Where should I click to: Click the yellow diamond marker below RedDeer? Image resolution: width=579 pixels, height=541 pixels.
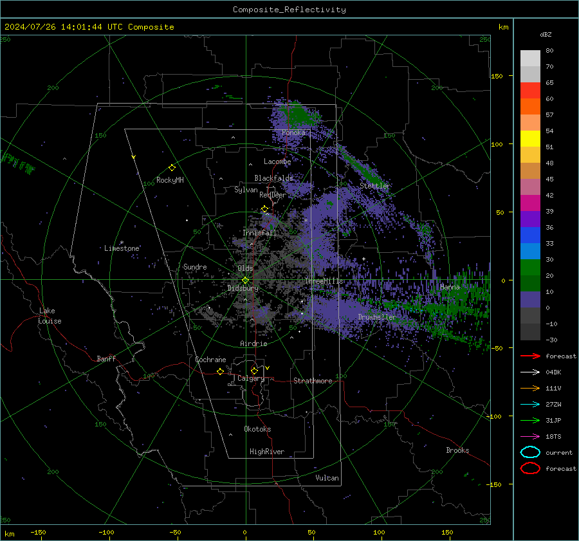pos(264,209)
